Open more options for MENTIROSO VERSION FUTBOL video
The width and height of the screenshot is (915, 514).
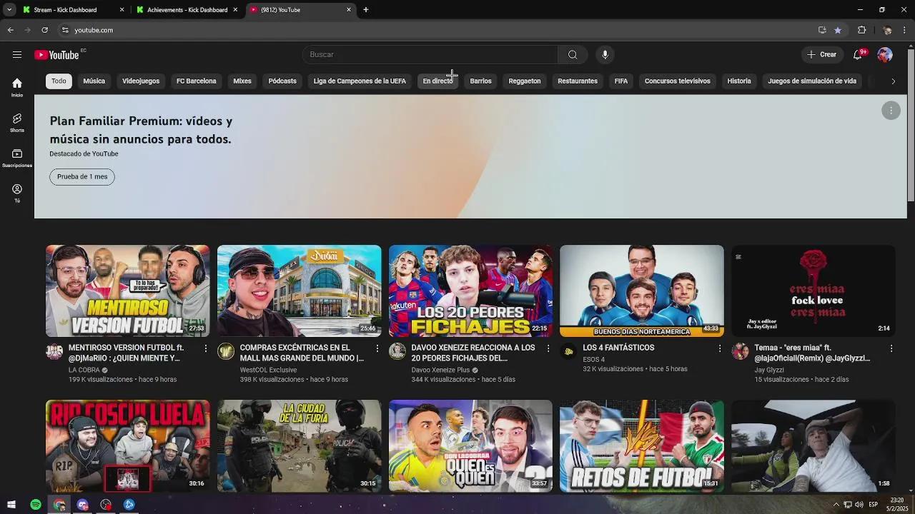pos(205,348)
